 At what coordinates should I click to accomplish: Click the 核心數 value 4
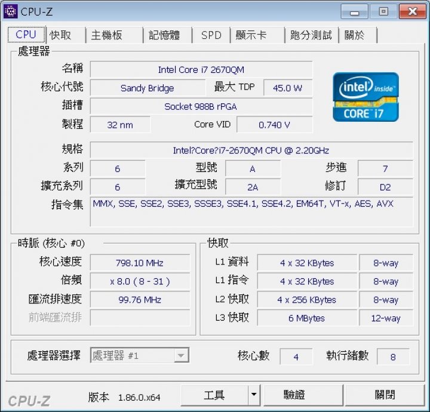pos(296,356)
